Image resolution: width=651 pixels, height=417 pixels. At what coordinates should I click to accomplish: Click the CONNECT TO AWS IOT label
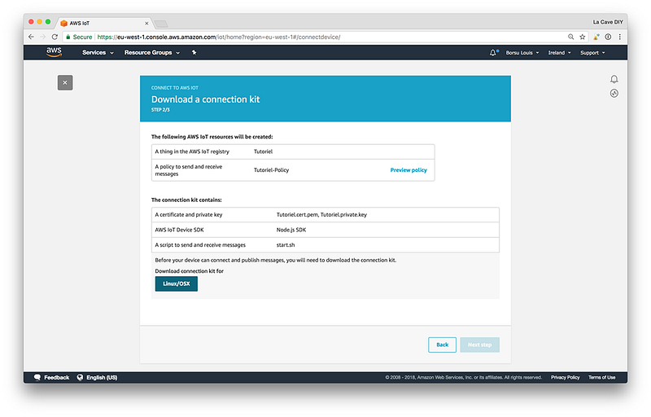(x=175, y=88)
